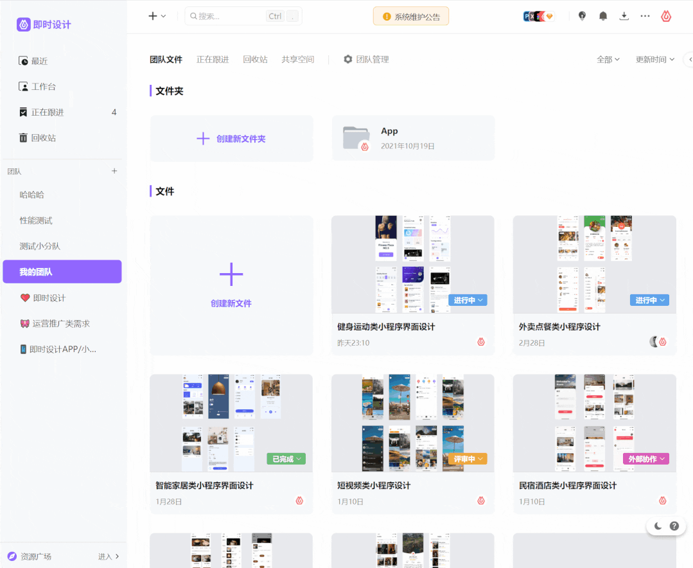Switch to 共享空间 tab

tap(298, 59)
